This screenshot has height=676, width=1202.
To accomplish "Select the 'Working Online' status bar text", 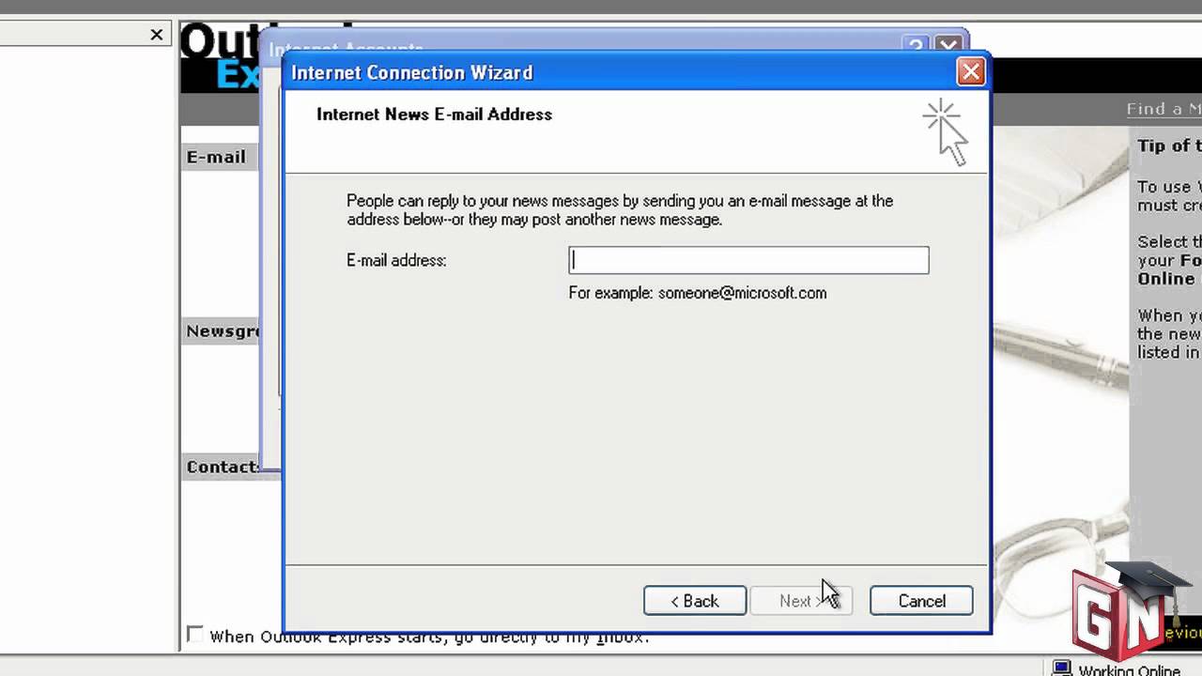I will coord(1129,670).
